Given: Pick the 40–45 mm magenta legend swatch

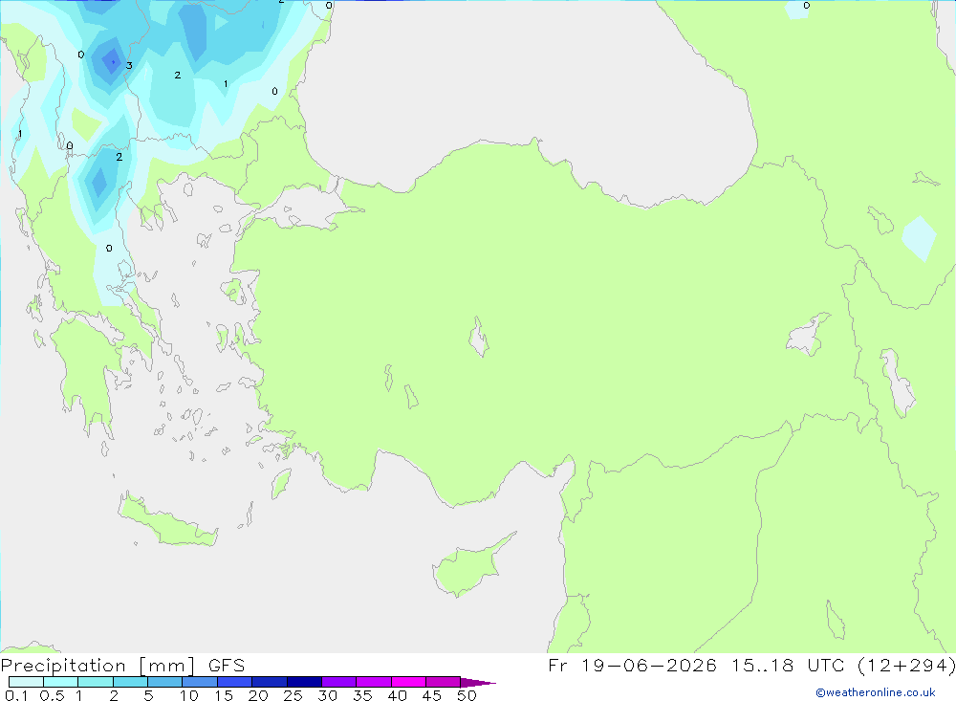Looking at the screenshot, I should 408,682.
